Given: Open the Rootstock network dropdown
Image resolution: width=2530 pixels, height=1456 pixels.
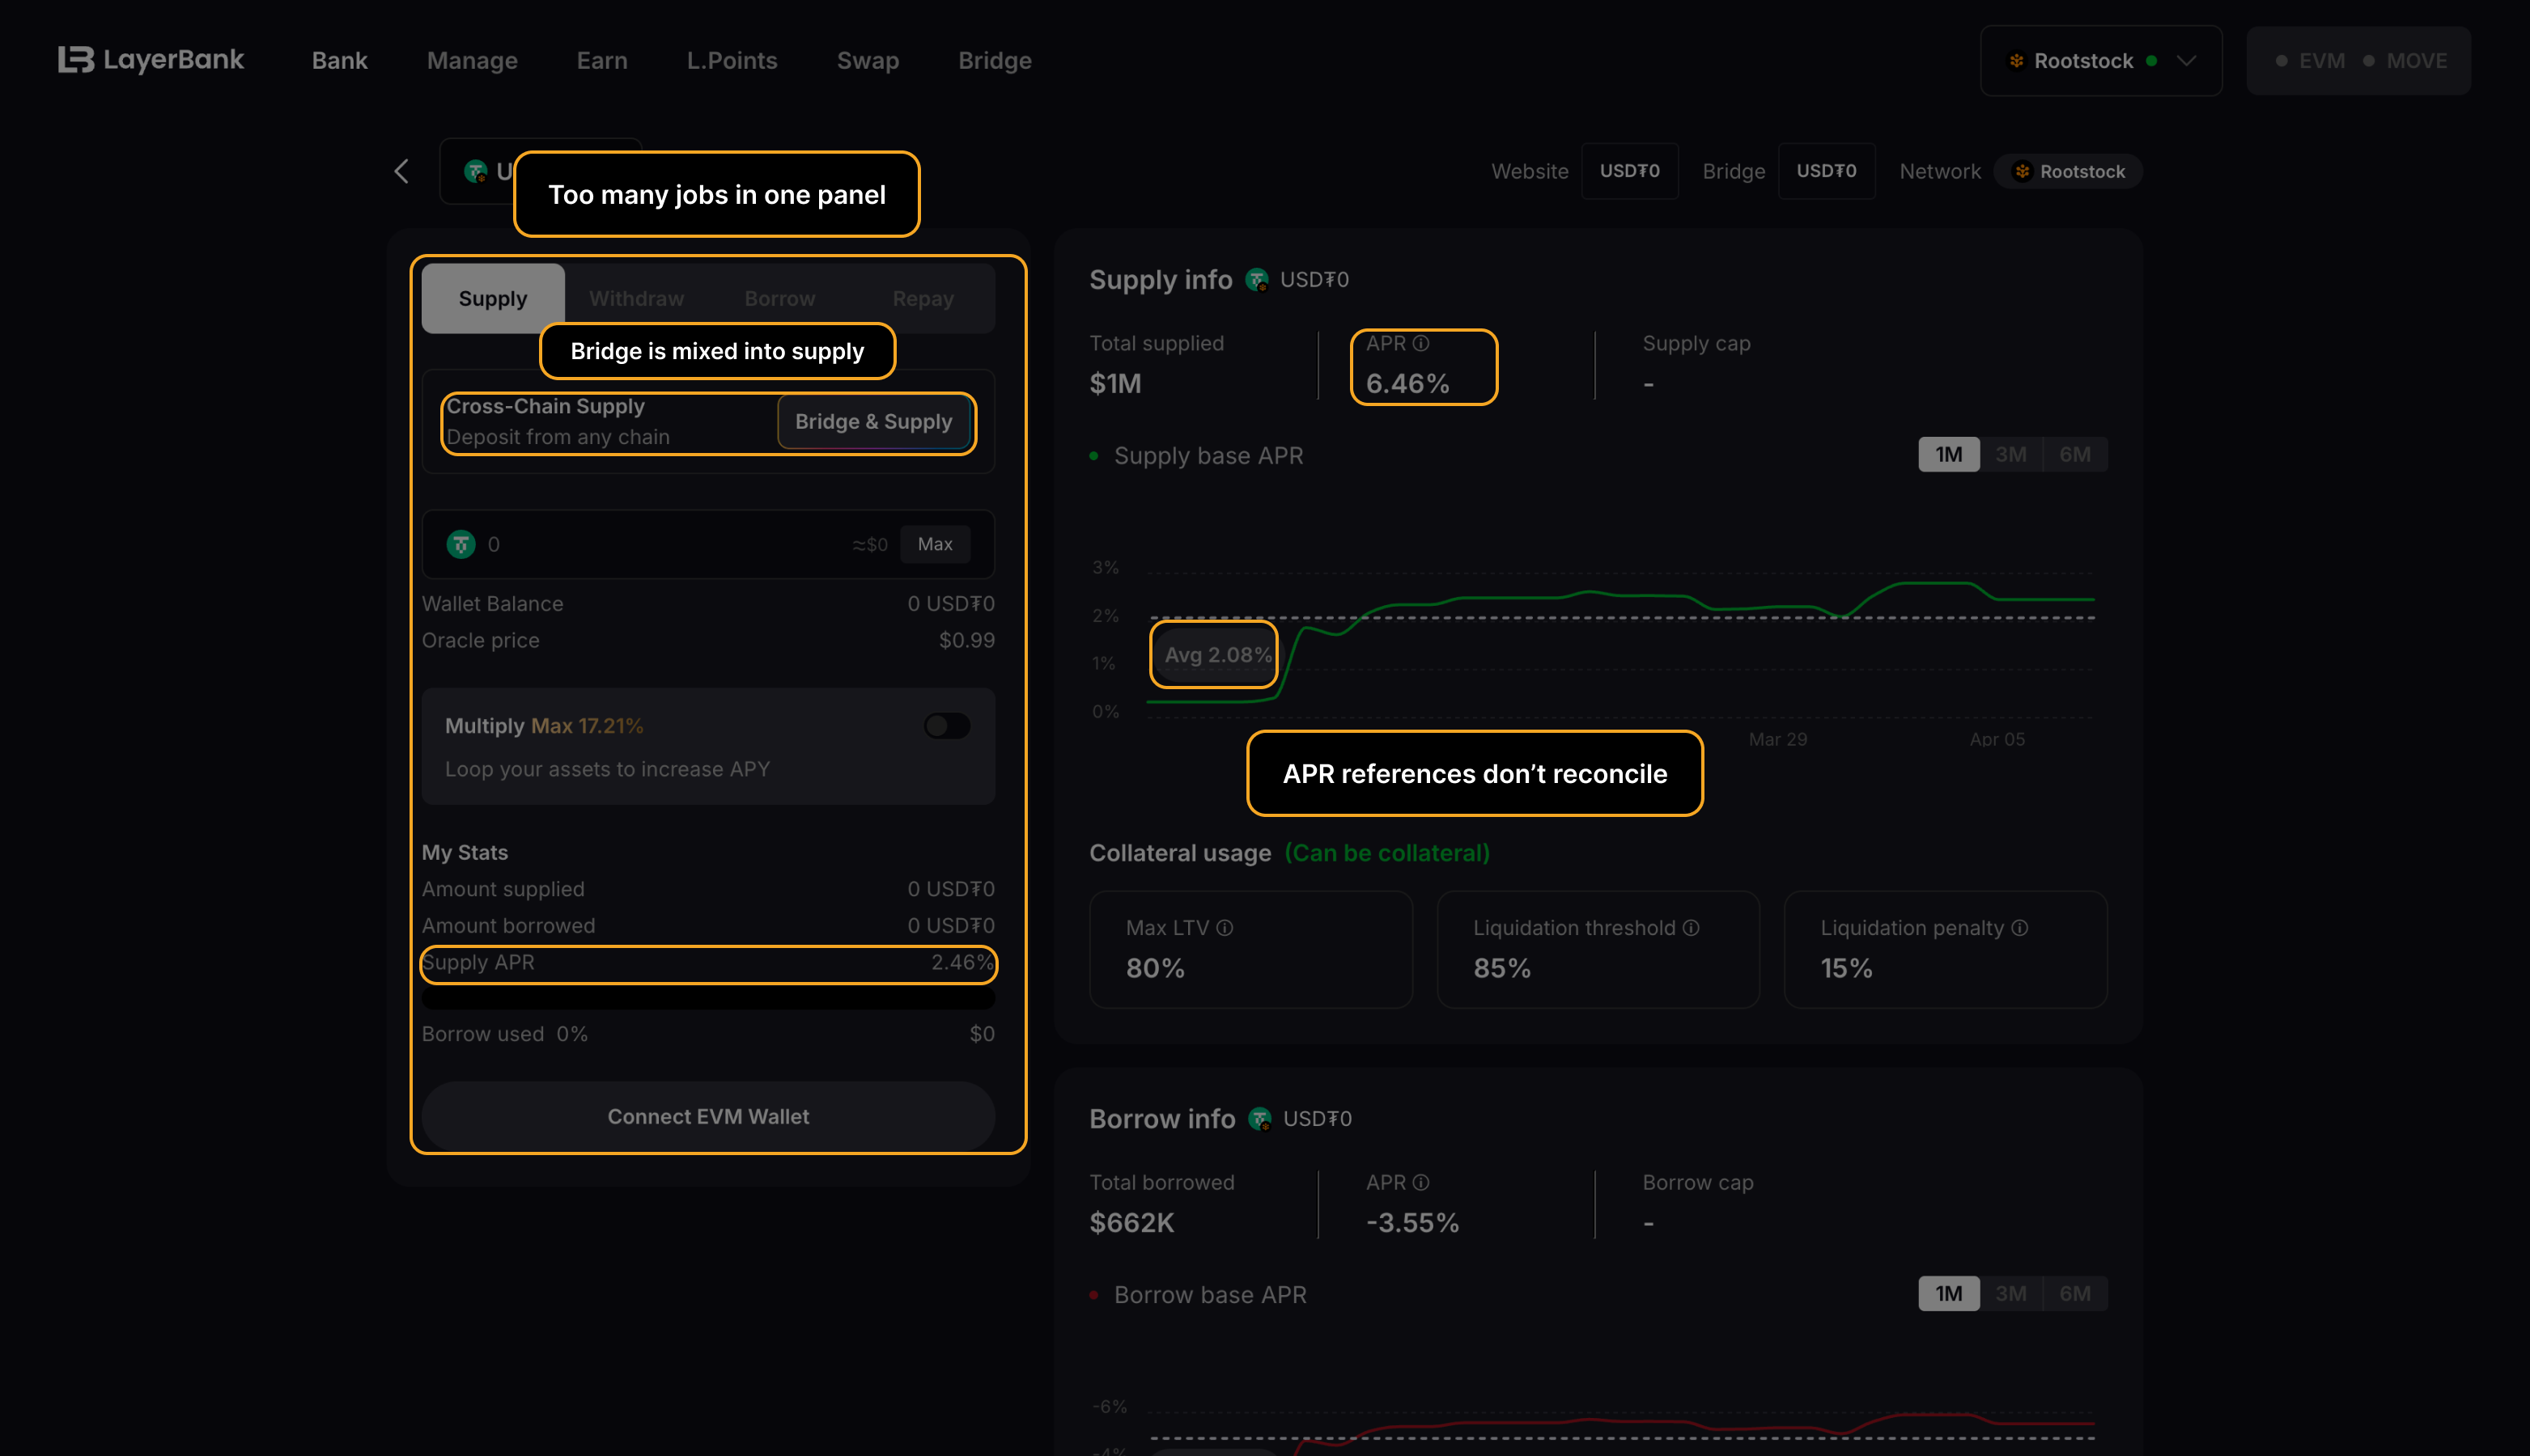Looking at the screenshot, I should click(2101, 61).
